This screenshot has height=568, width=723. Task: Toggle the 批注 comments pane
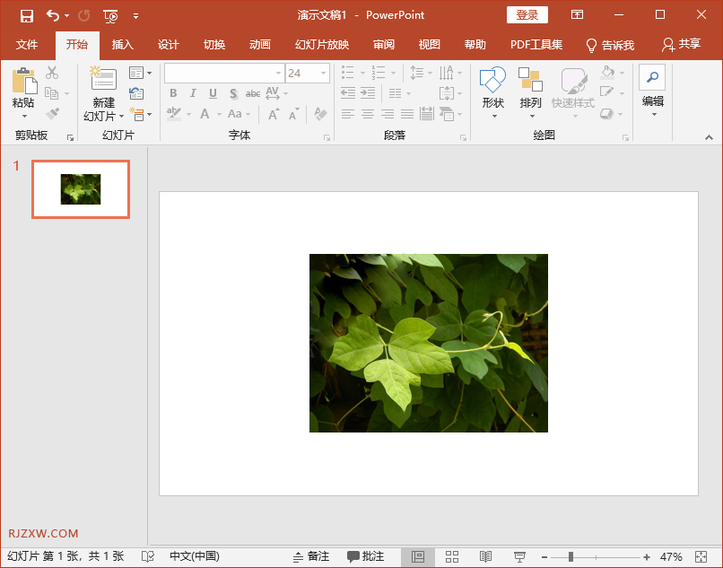click(366, 556)
